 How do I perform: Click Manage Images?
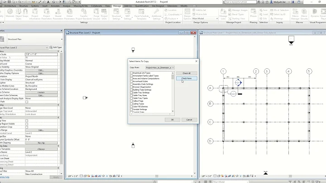[238, 10]
